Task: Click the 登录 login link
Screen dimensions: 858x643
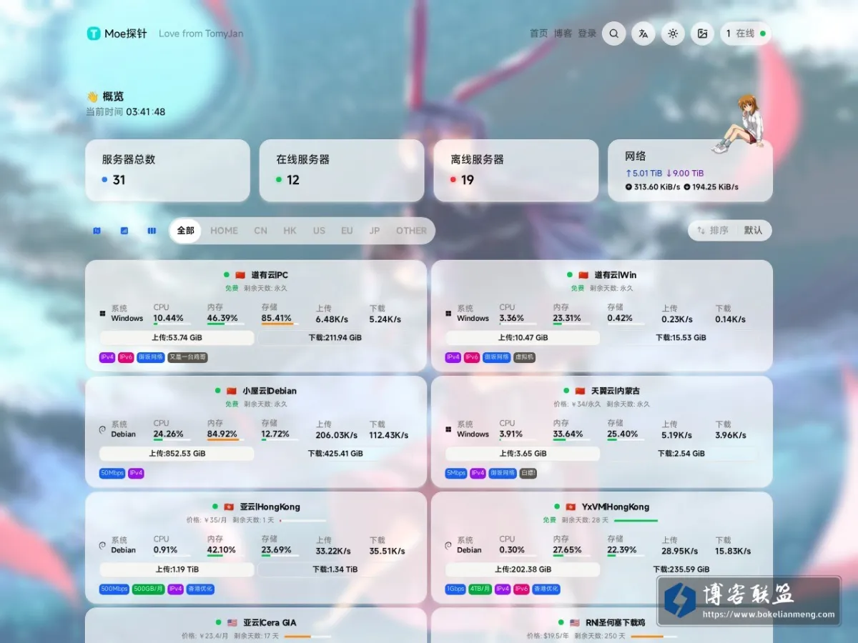Action: 587,34
